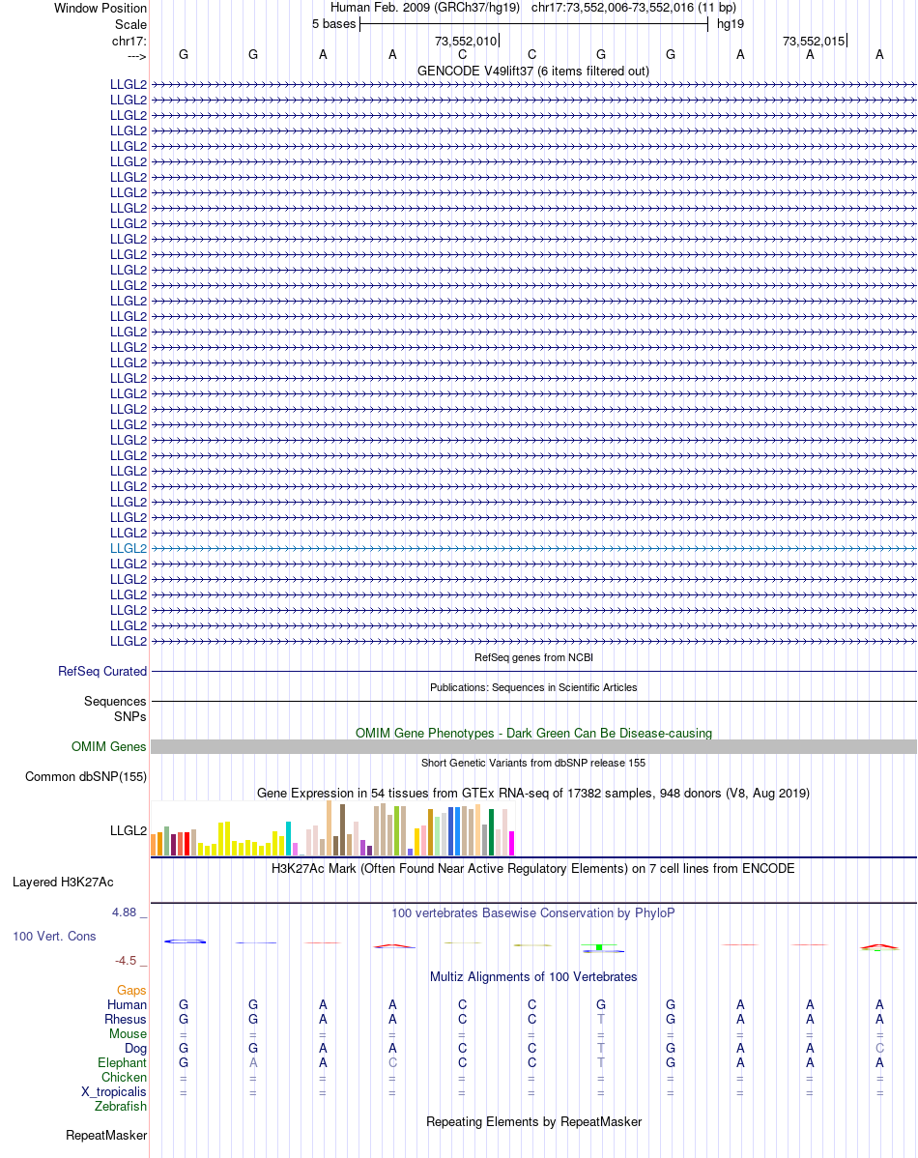Click the Gene Expression in 54 tissues GTEx title

pos(533,794)
